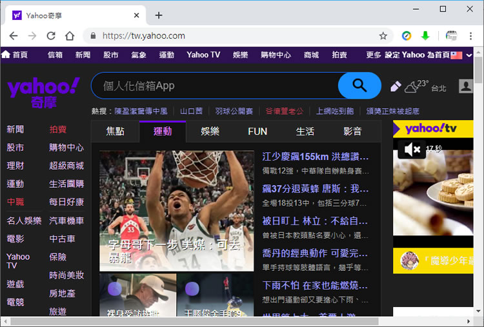Select the 運動 tab

(163, 132)
